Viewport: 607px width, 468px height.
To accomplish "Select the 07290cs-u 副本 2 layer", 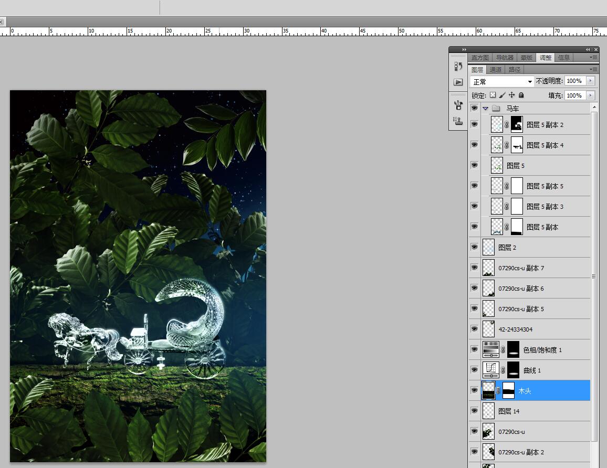I will click(529, 452).
